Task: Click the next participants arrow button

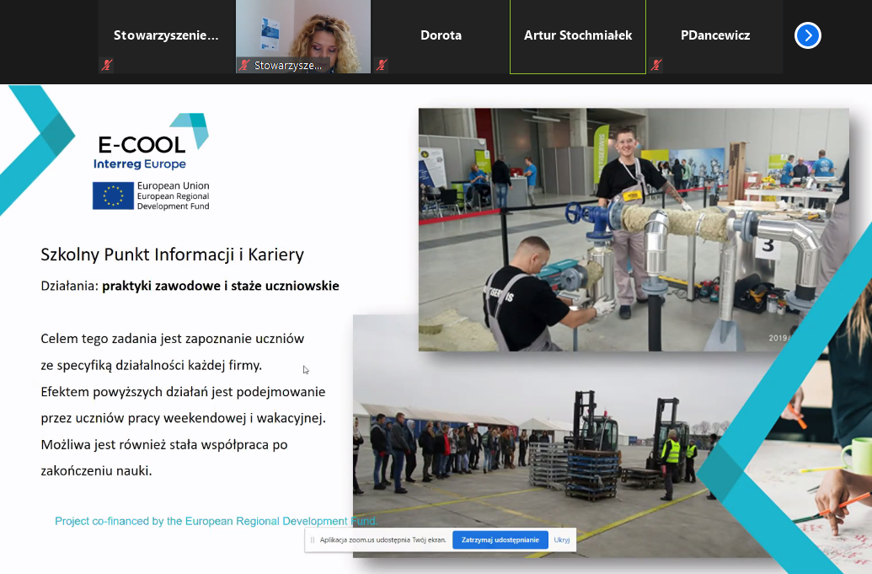Action: [807, 35]
